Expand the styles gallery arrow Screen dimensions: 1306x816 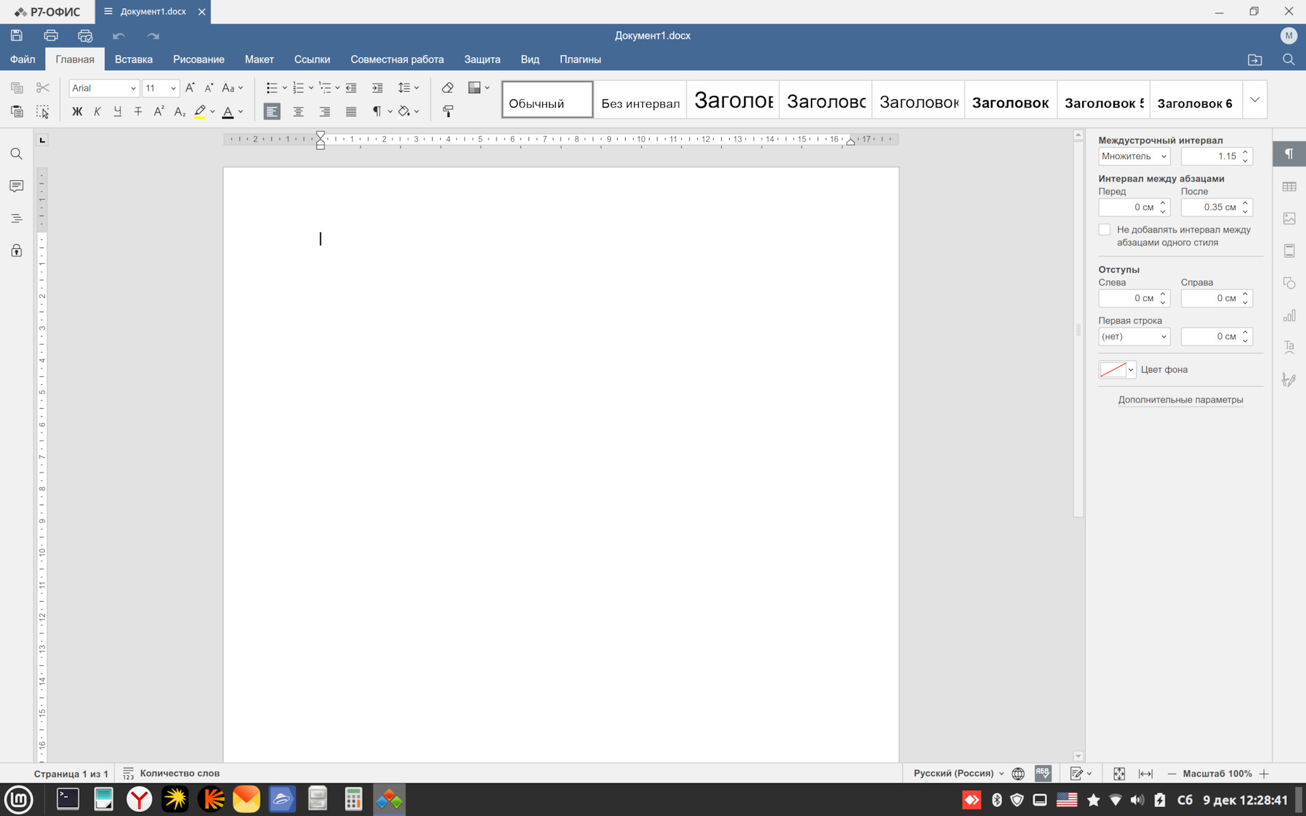pos(1254,100)
